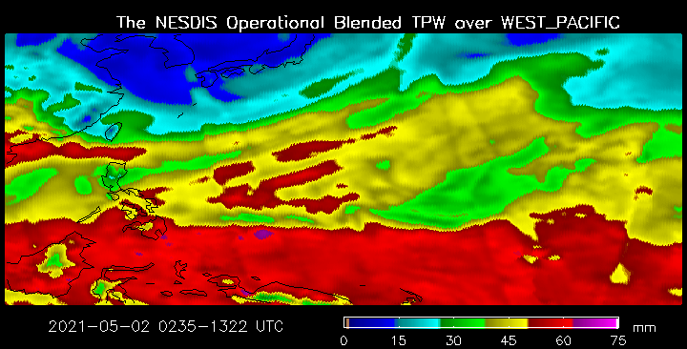This screenshot has width=687, height=349.
Task: Click the cyan segment of the color bar
Action: [x=418, y=323]
